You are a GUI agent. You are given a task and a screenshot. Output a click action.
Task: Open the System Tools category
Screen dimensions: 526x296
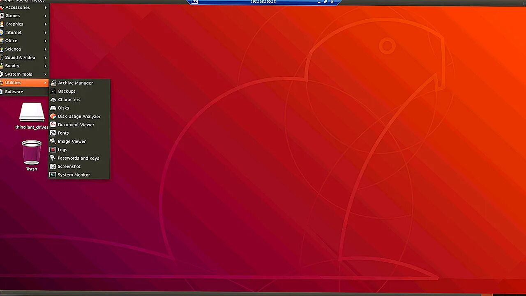pos(24,74)
